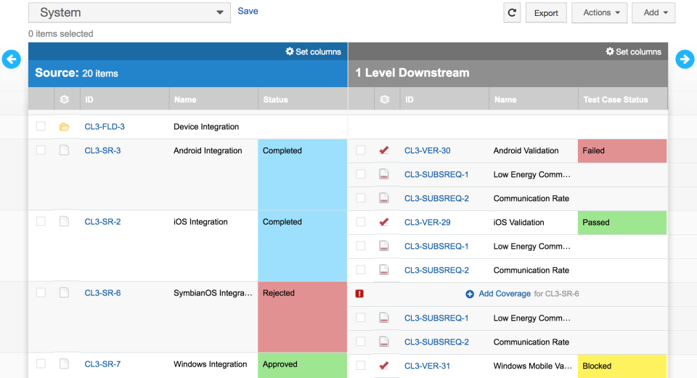Click the Export button
The height and width of the screenshot is (378, 697).
pos(546,12)
